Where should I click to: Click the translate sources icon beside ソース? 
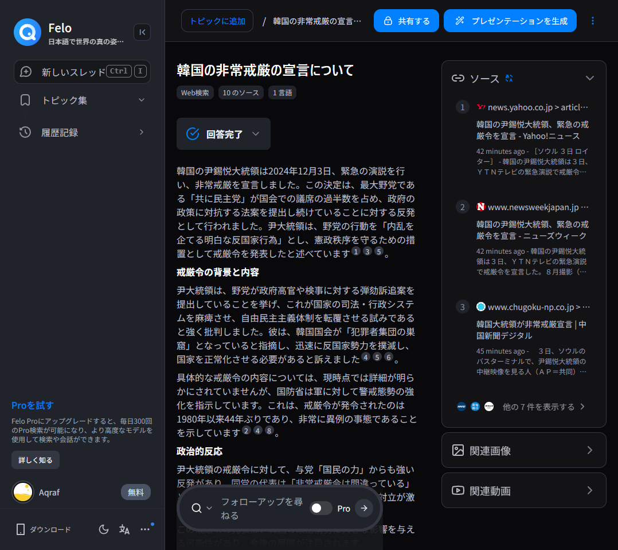509,78
